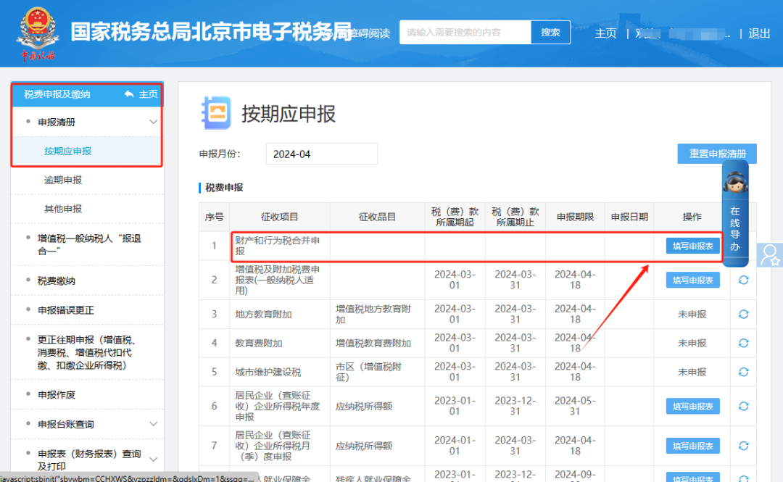Click 退出 to log out
Screen dimensions: 783x482
759,33
